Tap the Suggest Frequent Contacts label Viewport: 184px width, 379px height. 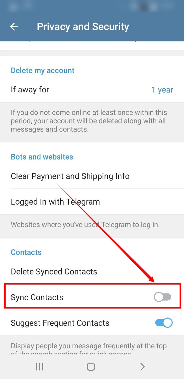(60, 323)
